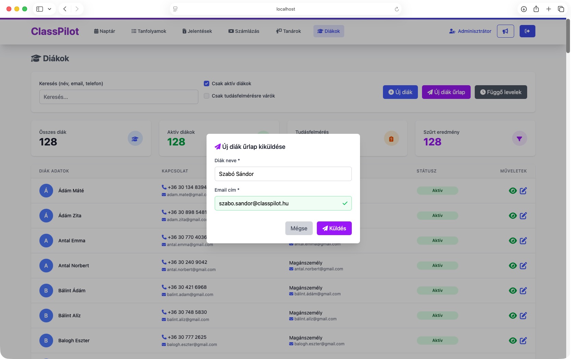The height and width of the screenshot is (359, 571).
Task: Click the browser share icon
Action: click(536, 9)
